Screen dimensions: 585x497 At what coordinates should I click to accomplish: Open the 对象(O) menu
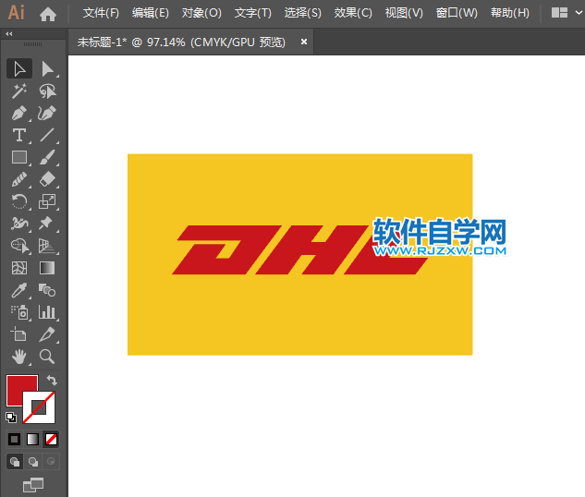click(201, 13)
